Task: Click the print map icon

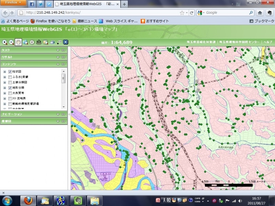Action: (52, 42)
